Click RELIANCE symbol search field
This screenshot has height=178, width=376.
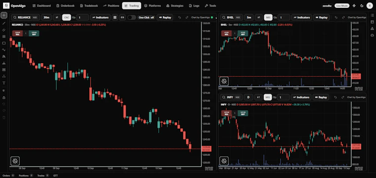[x=25, y=17]
